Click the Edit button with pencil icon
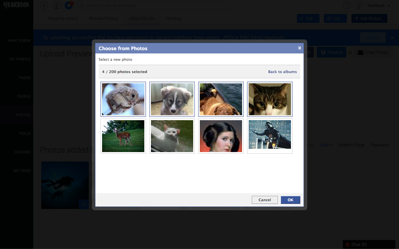The height and width of the screenshot is (249, 399). [x=308, y=19]
